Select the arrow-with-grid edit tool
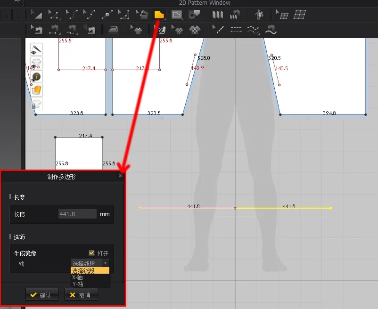The image size is (378, 309). 282,15
